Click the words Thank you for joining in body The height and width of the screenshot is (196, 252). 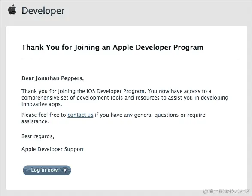click(x=49, y=91)
